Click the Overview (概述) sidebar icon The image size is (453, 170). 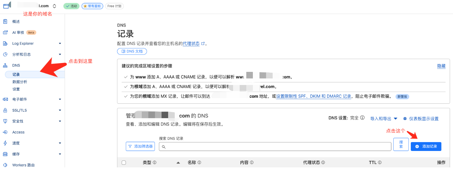(5, 22)
